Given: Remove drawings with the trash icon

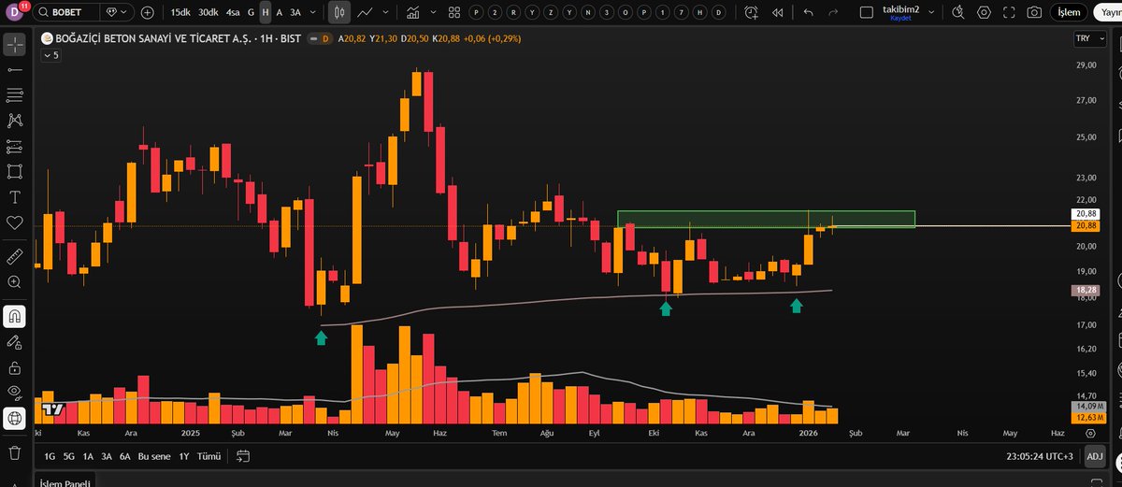Looking at the screenshot, I should [x=15, y=452].
